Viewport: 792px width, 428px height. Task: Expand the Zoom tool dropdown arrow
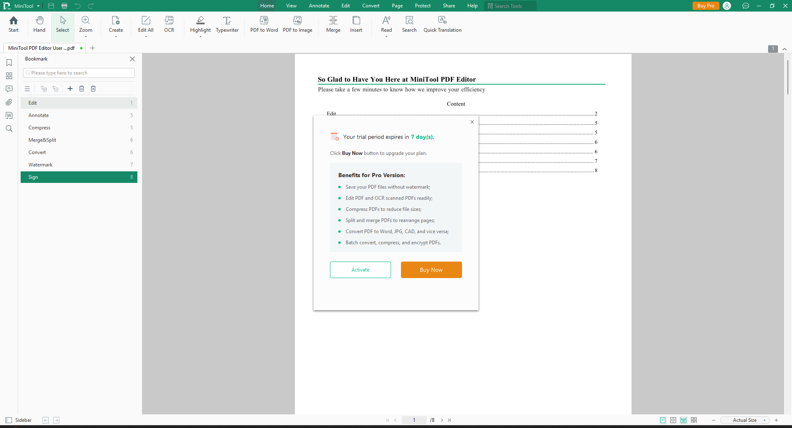pyautogui.click(x=86, y=37)
